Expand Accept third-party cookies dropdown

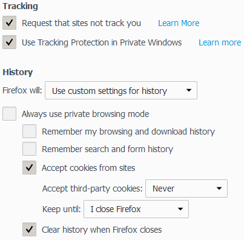click(x=186, y=188)
